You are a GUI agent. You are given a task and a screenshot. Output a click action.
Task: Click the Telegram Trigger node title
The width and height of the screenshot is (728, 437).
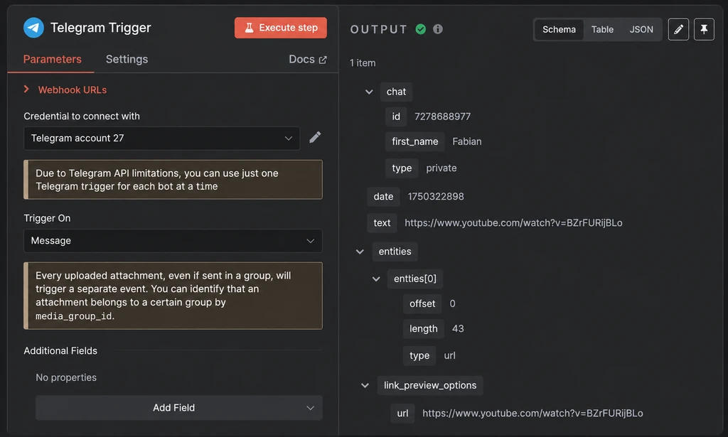101,28
